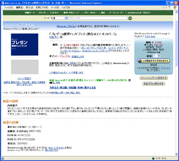Image resolution: width=179 pixels, height=161 pixels.
Task: Close the Internet Explorer window
Action: [176, 3]
